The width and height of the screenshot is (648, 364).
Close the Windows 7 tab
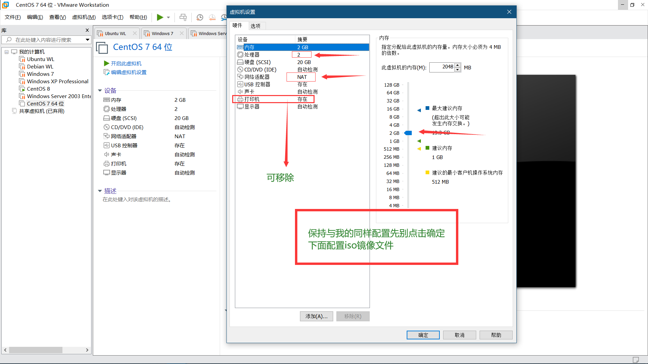[x=182, y=33]
